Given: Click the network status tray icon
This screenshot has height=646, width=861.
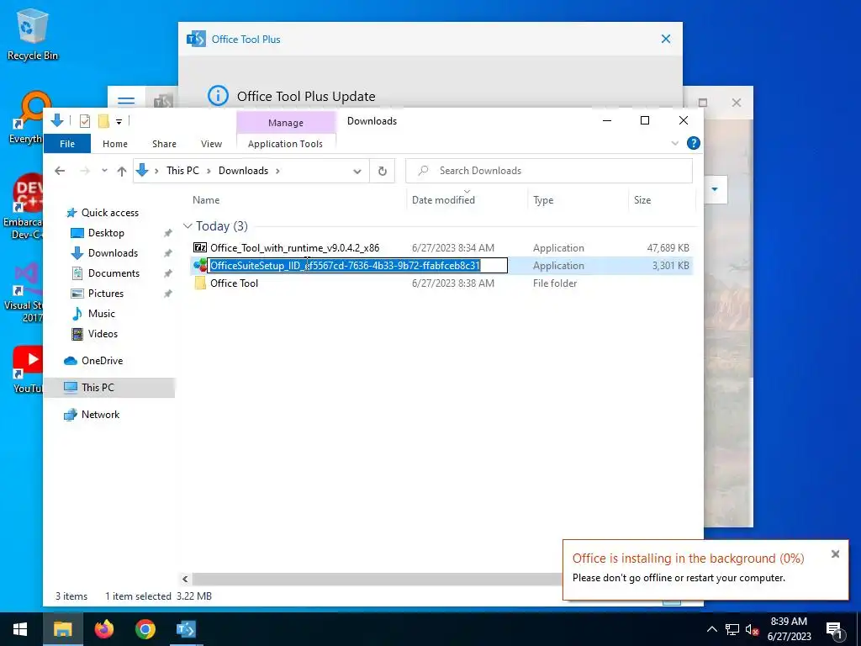Looking at the screenshot, I should coord(732,629).
